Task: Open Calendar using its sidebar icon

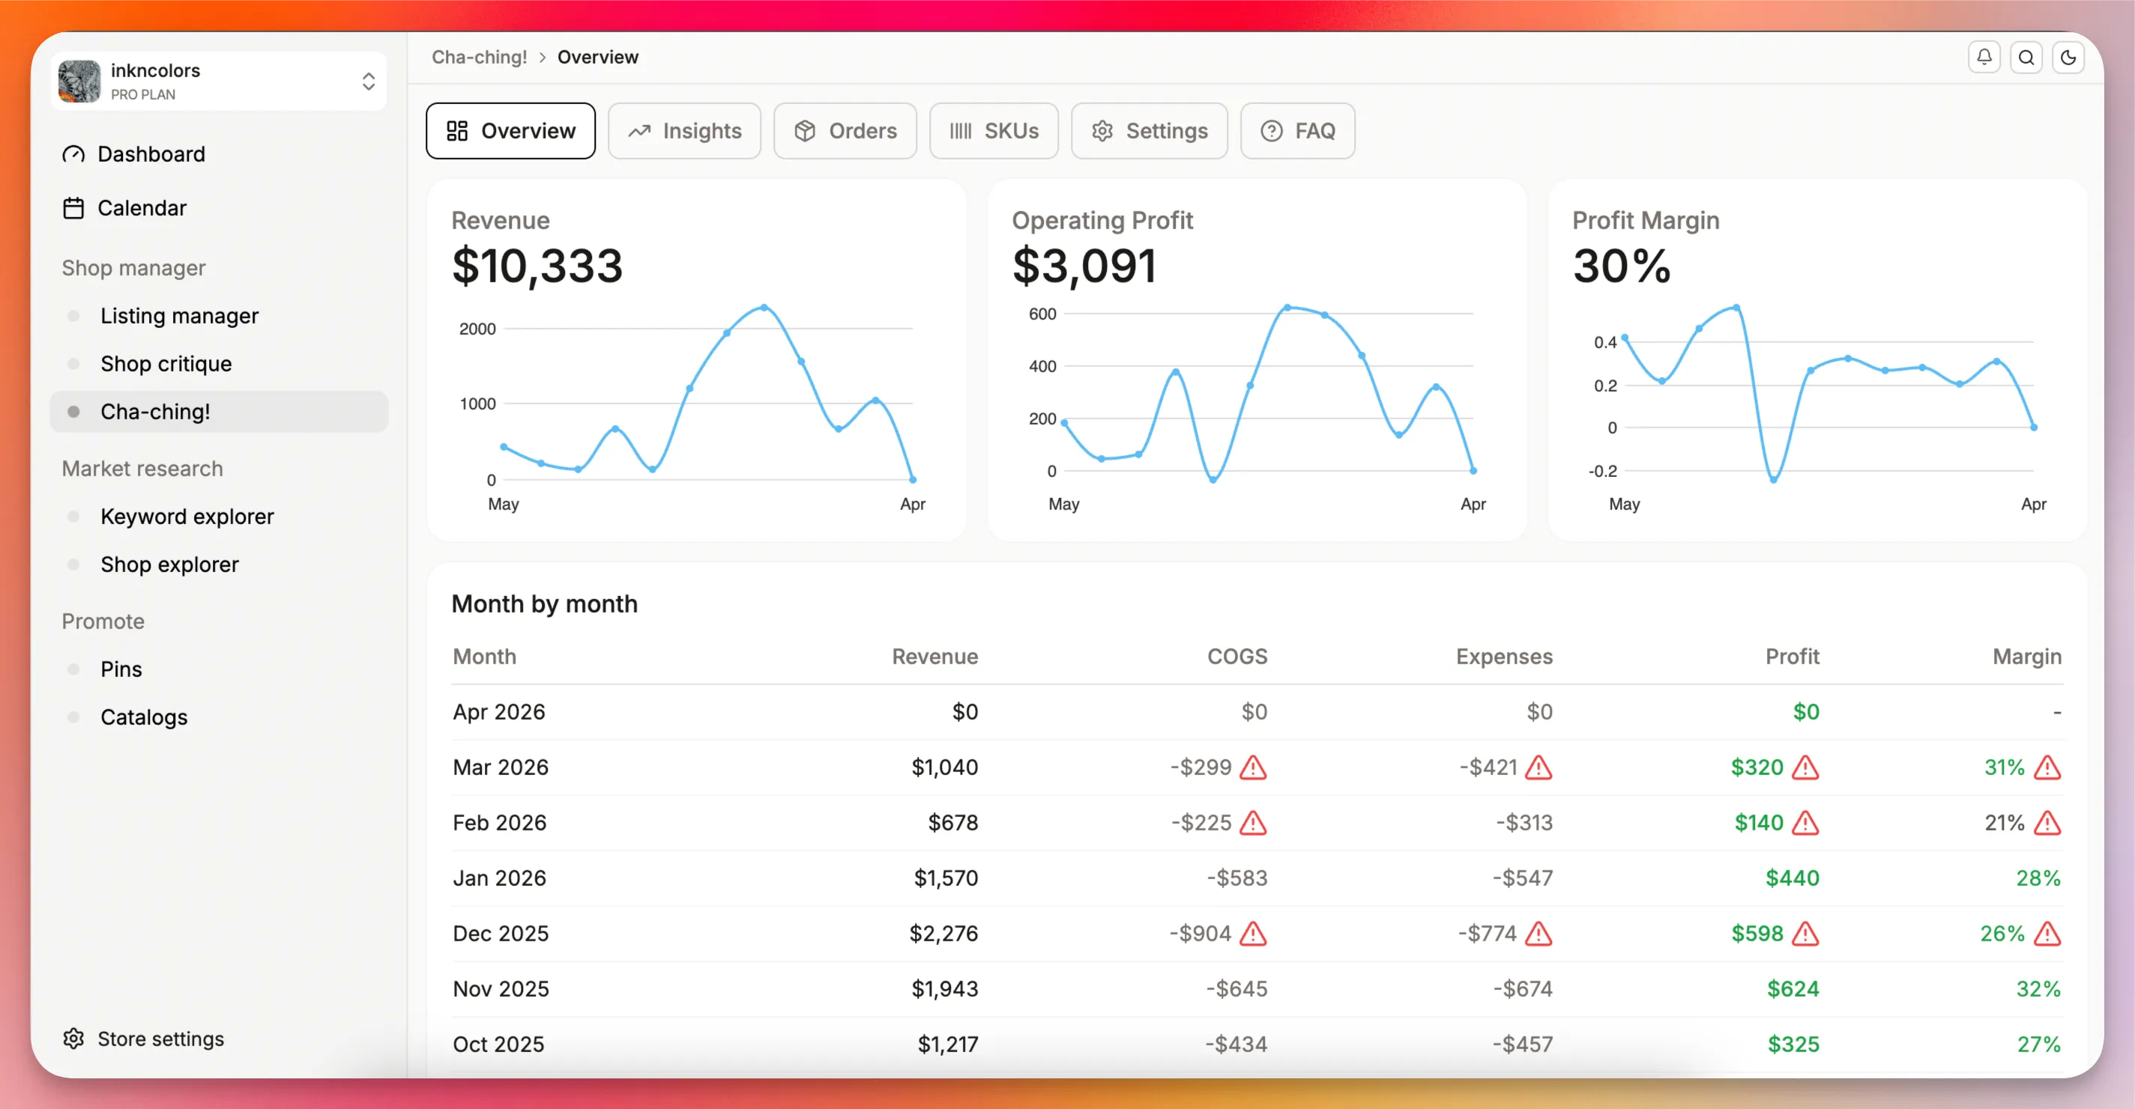Action: click(73, 208)
